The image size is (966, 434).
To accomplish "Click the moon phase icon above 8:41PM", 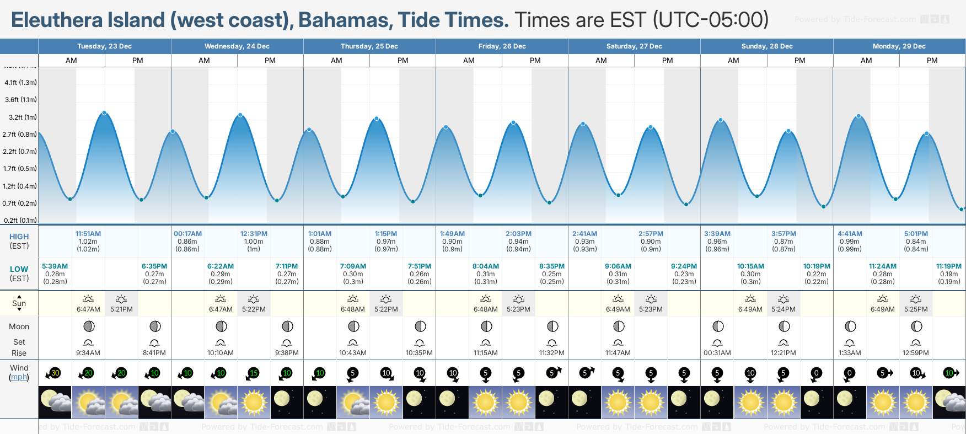I will [155, 326].
